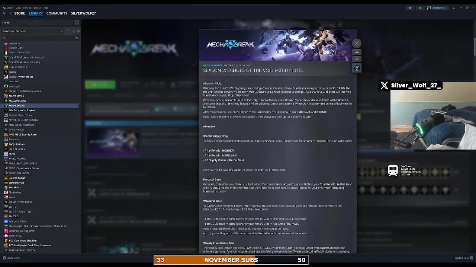
Task: Click the library search field
Action: click(37, 38)
